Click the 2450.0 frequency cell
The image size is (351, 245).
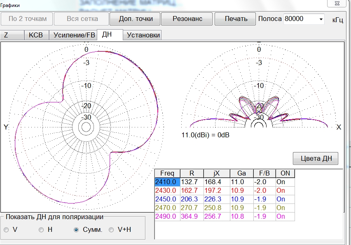tap(167, 199)
